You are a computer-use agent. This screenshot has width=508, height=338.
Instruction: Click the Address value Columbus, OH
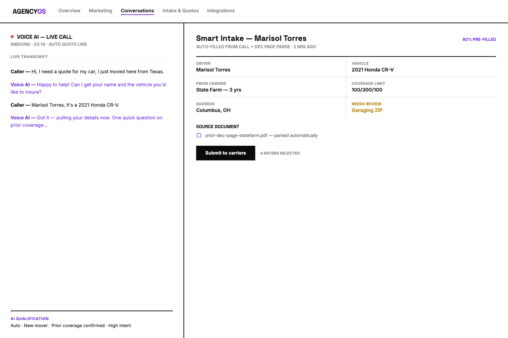coord(213,110)
